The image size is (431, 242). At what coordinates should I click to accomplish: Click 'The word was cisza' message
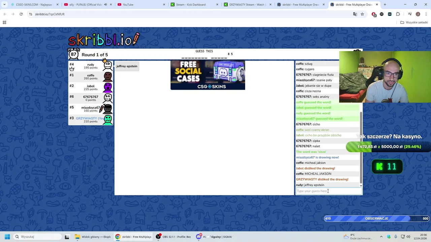click(x=311, y=152)
